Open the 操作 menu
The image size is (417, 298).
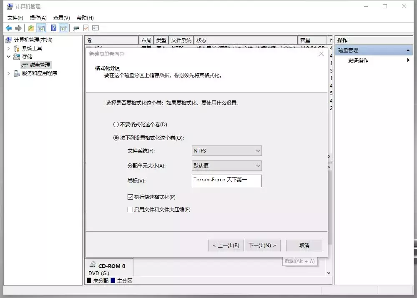pyautogui.click(x=38, y=18)
